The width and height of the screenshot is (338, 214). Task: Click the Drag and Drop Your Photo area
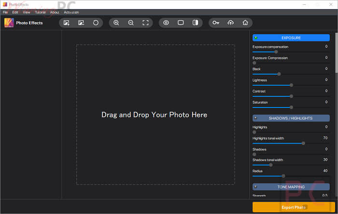click(x=155, y=114)
